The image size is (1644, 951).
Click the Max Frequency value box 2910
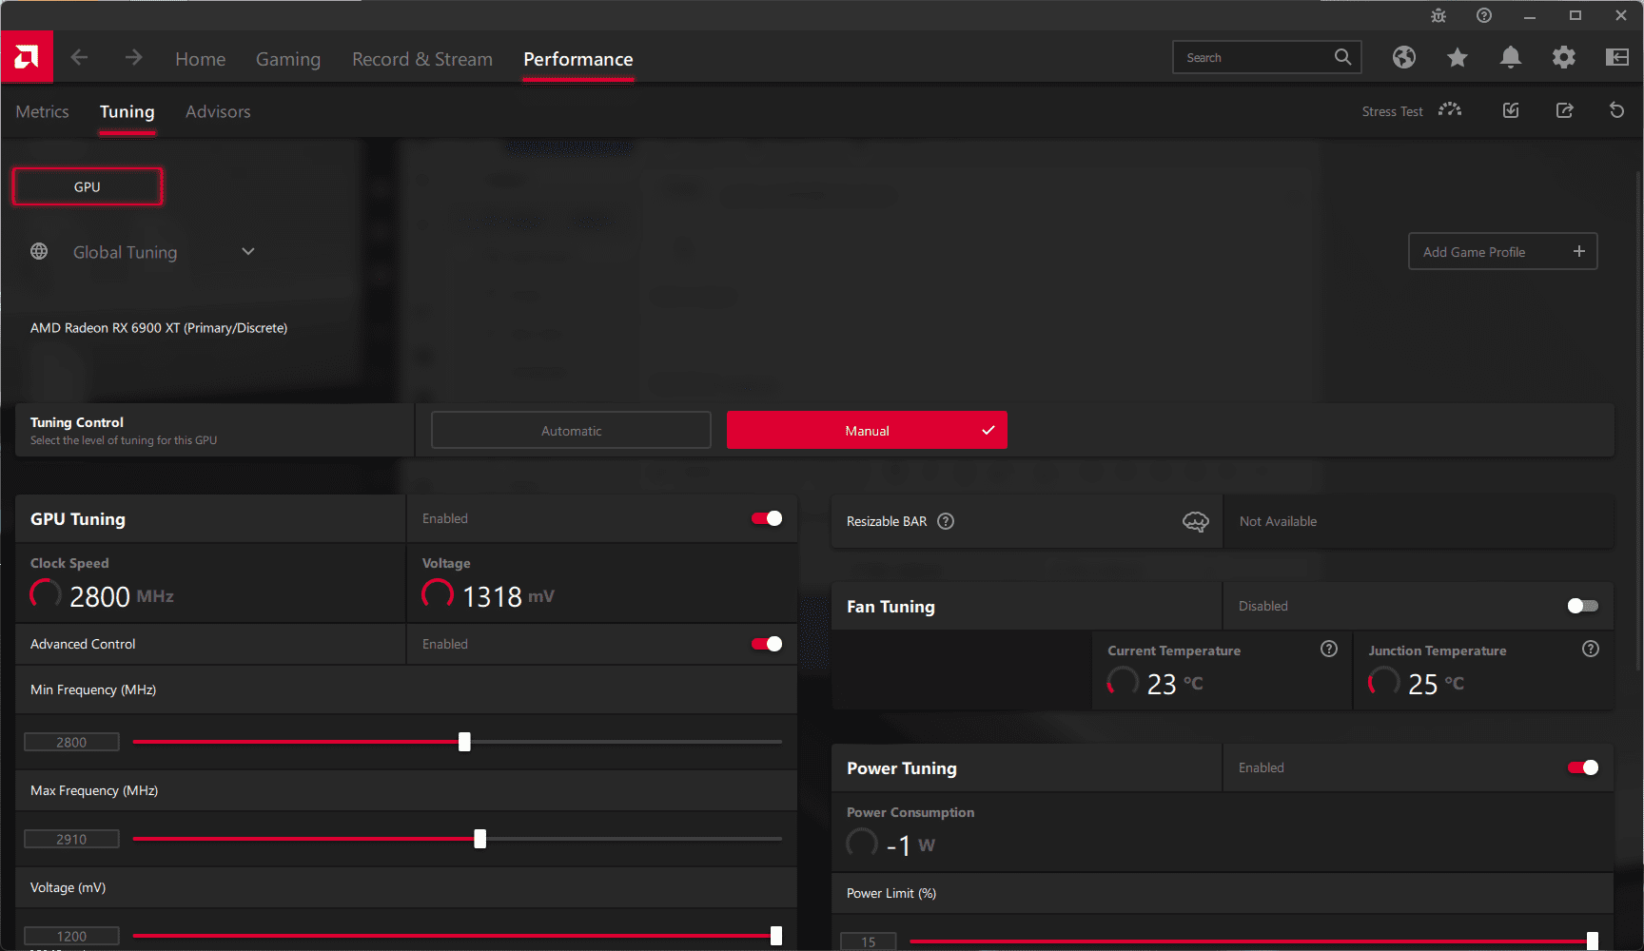pyautogui.click(x=71, y=839)
